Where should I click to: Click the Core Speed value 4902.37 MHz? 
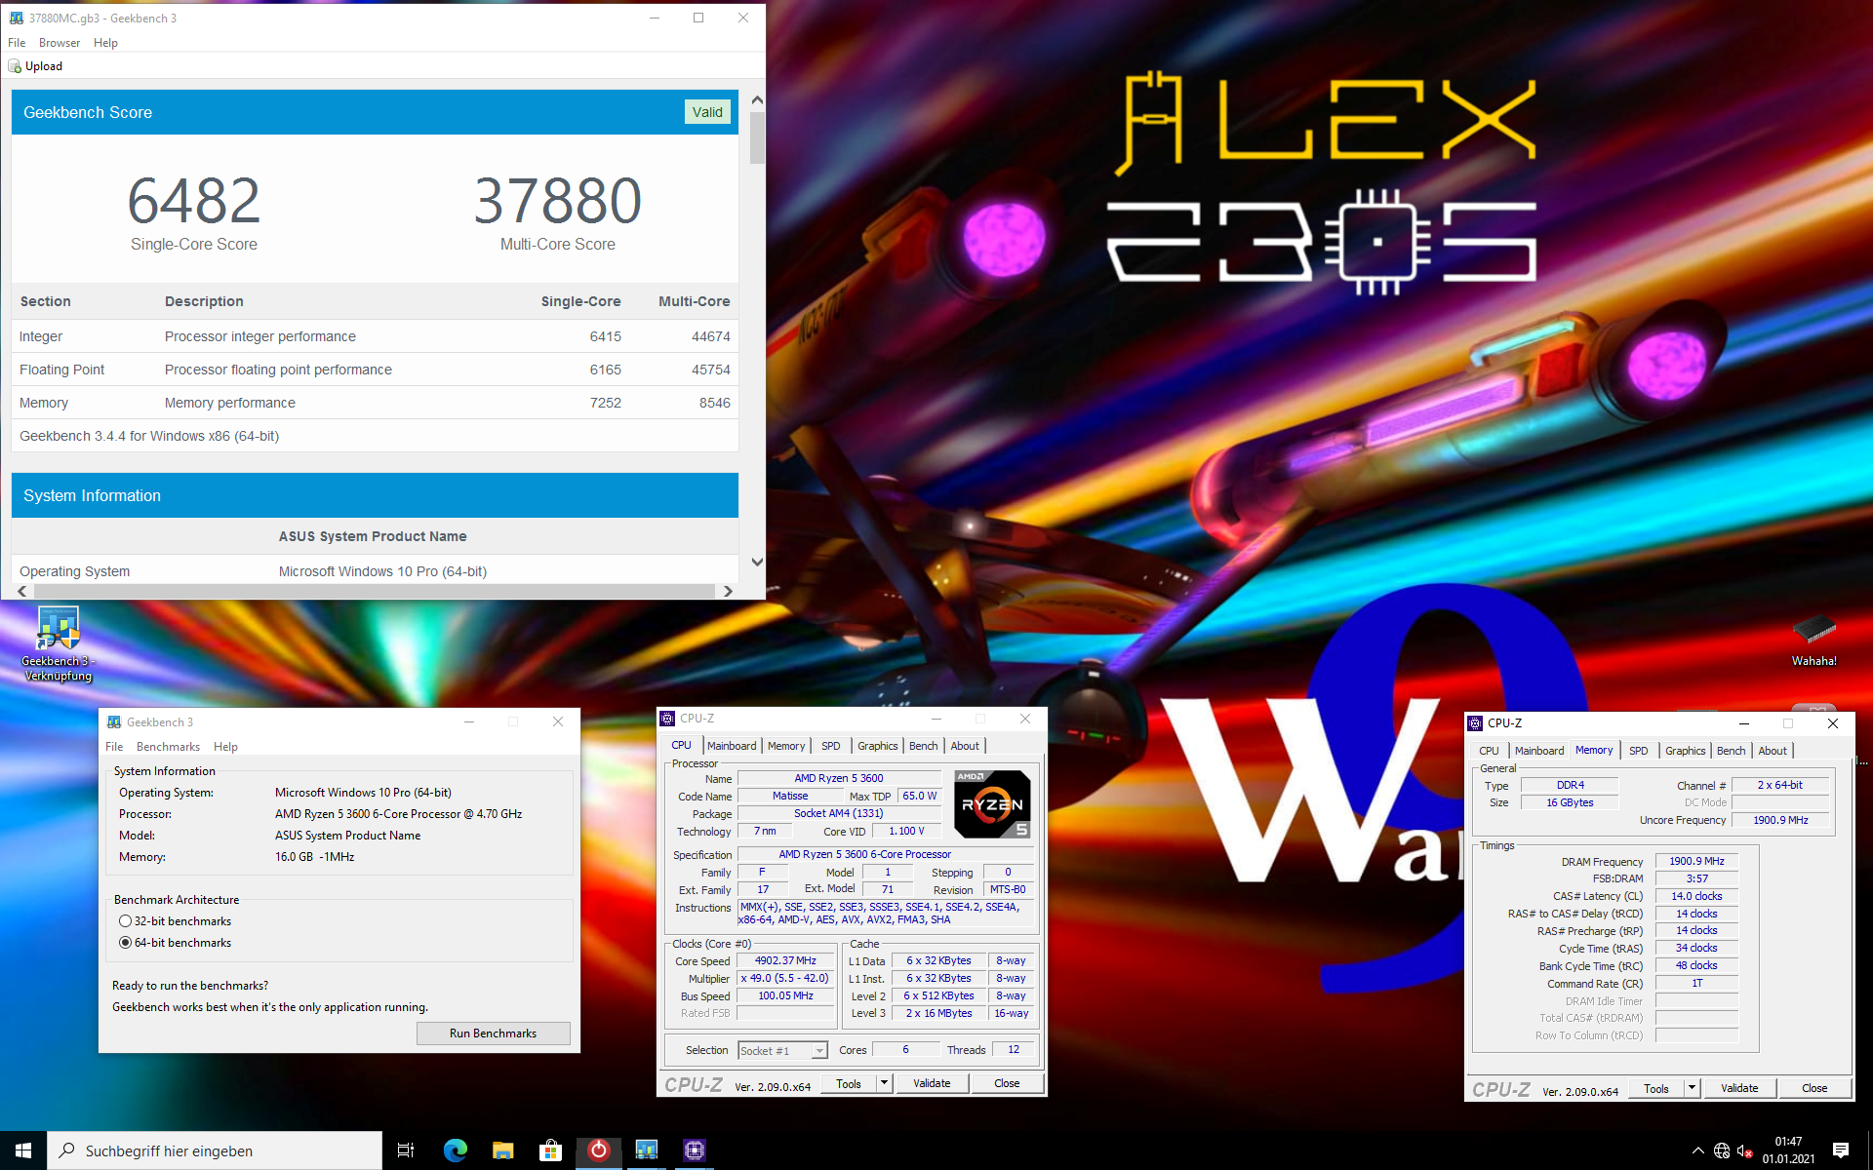click(x=785, y=961)
